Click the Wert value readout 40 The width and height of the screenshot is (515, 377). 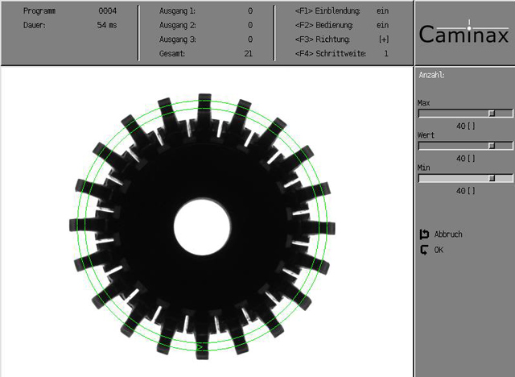(465, 159)
